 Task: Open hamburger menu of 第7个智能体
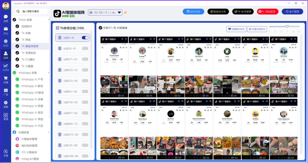click(x=295, y=39)
